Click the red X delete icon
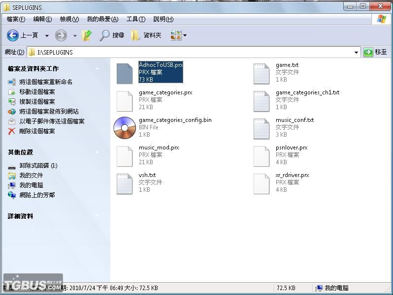 point(12,131)
